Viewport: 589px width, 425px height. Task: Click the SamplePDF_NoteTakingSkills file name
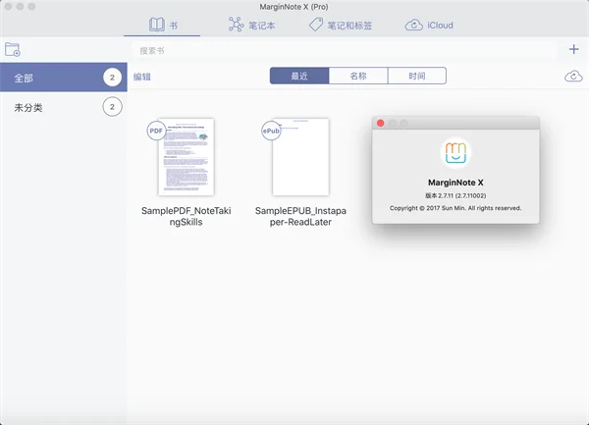[x=186, y=216]
